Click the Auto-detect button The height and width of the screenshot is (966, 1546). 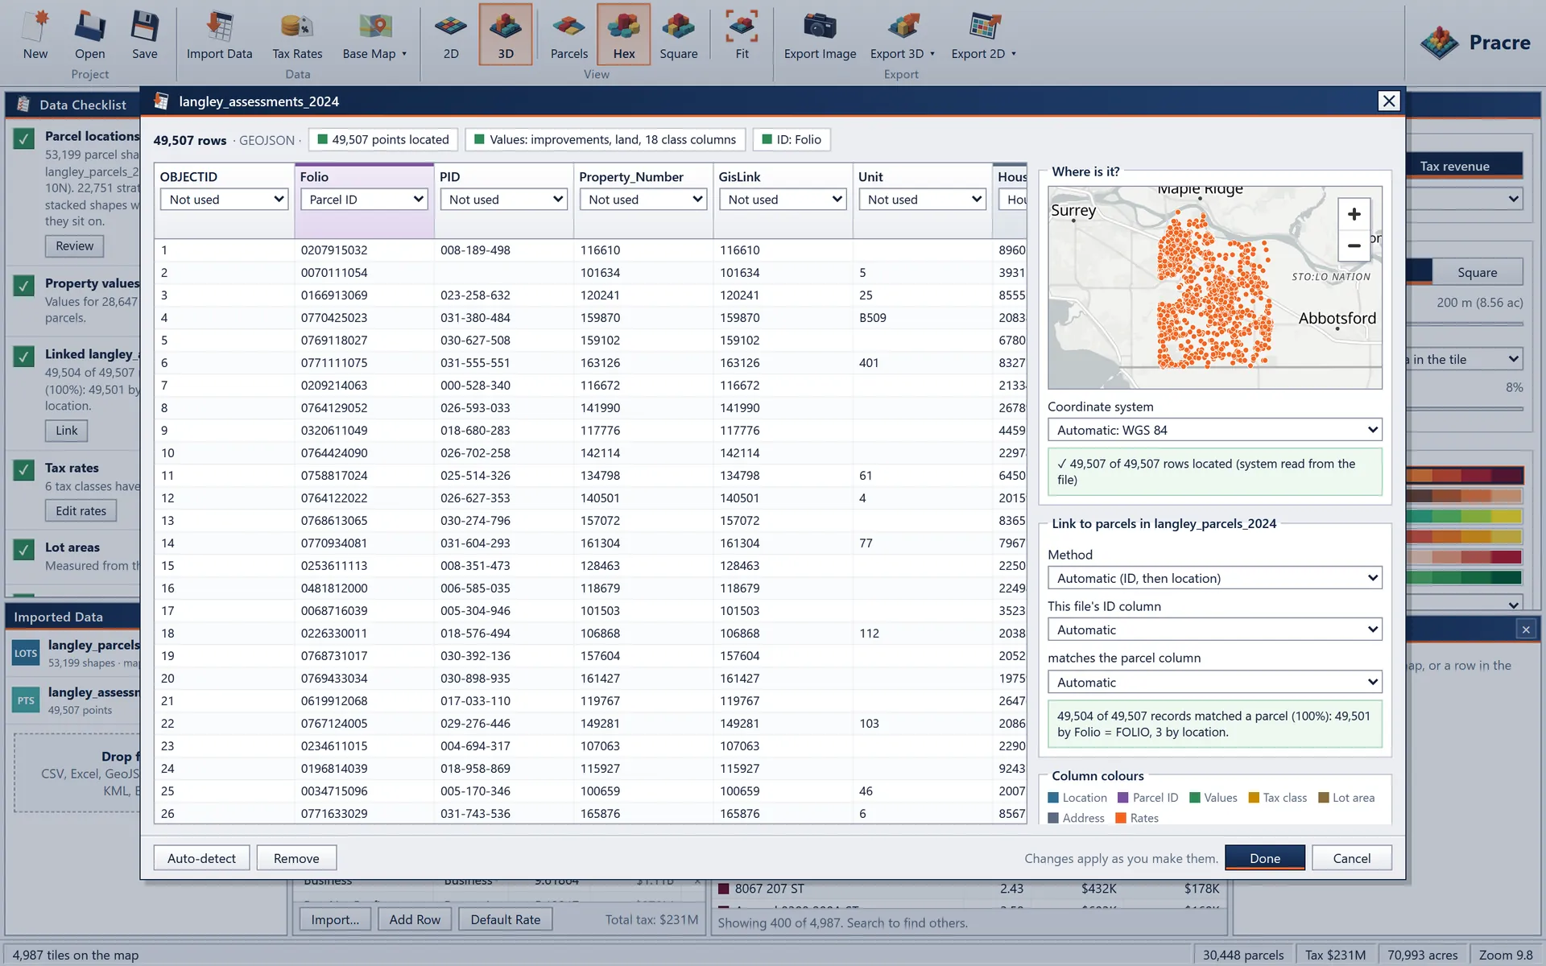pyautogui.click(x=201, y=858)
